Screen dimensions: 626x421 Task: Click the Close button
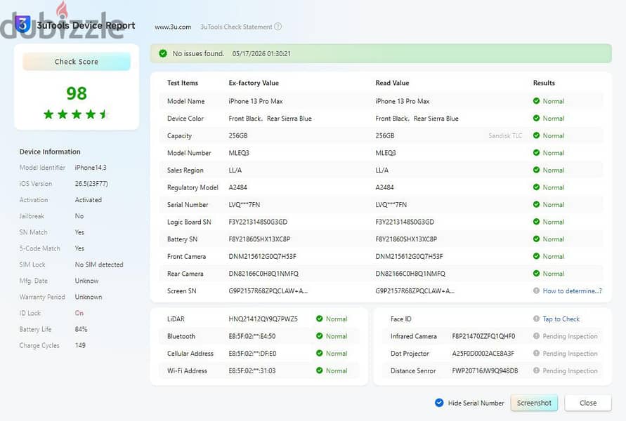pos(588,403)
